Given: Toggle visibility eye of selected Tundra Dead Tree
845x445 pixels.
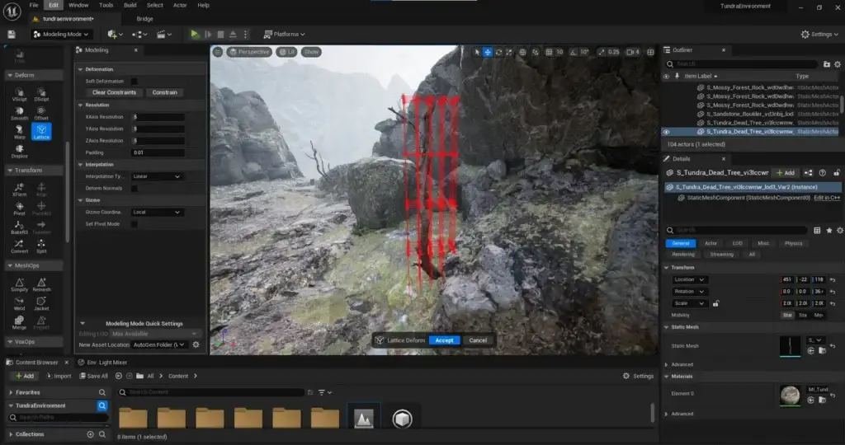Looking at the screenshot, I should coord(667,132).
